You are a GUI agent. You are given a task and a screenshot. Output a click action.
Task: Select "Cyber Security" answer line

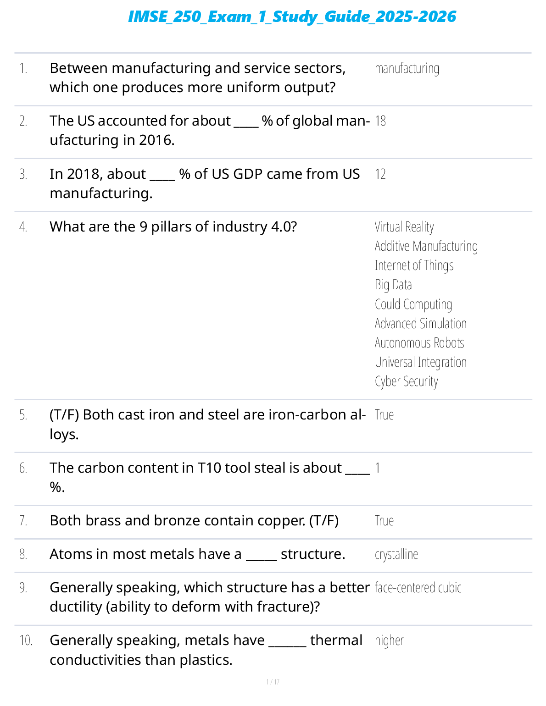point(406,381)
